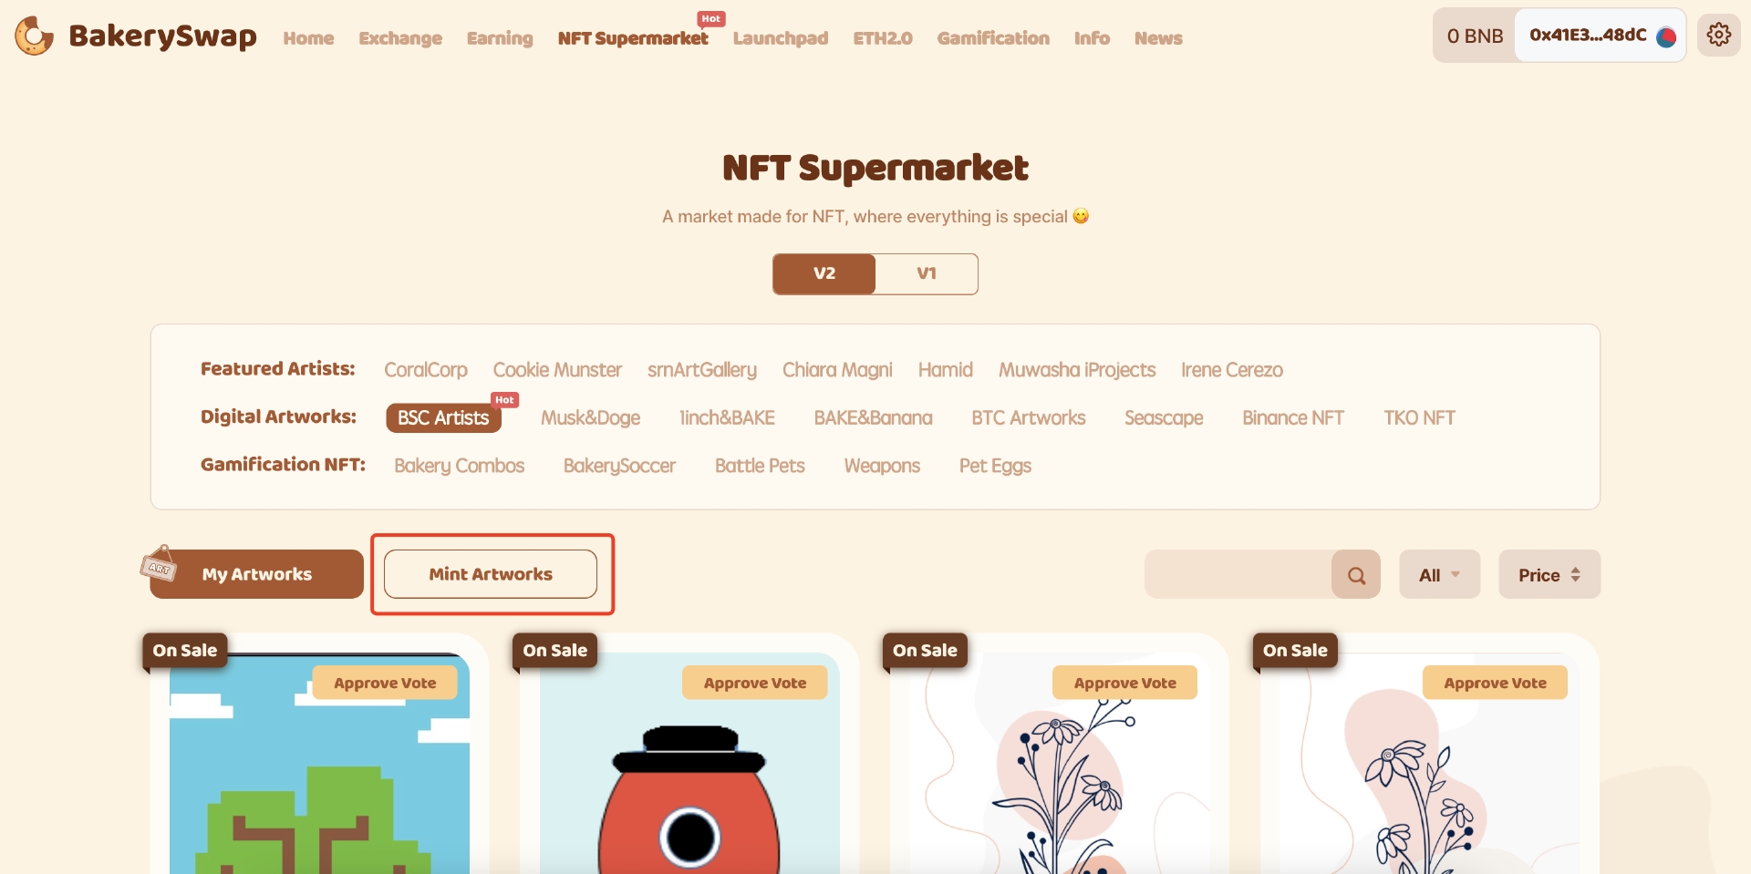Open the Earning menu

(500, 38)
